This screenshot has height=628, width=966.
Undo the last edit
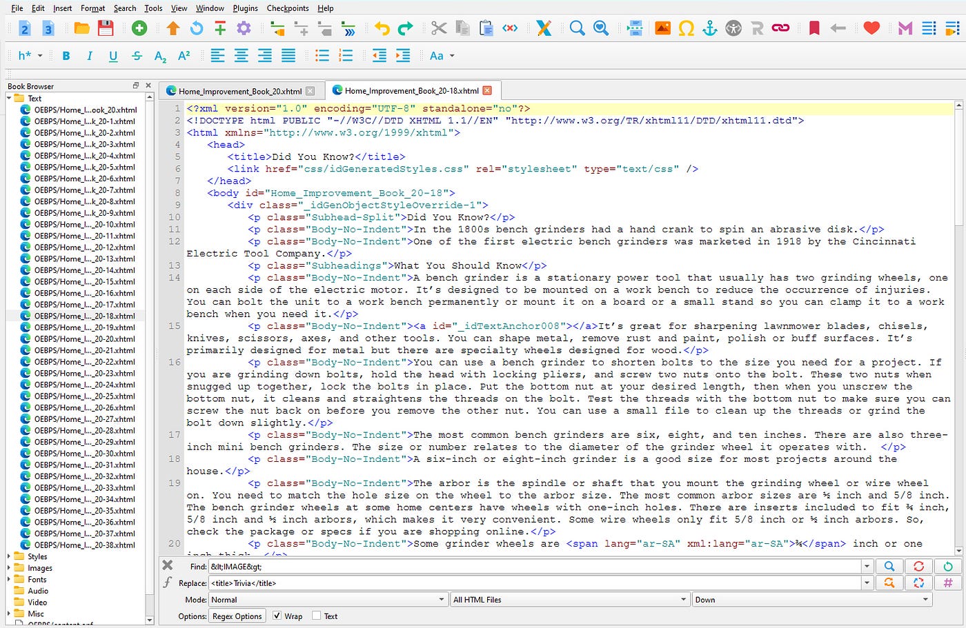pyautogui.click(x=382, y=28)
